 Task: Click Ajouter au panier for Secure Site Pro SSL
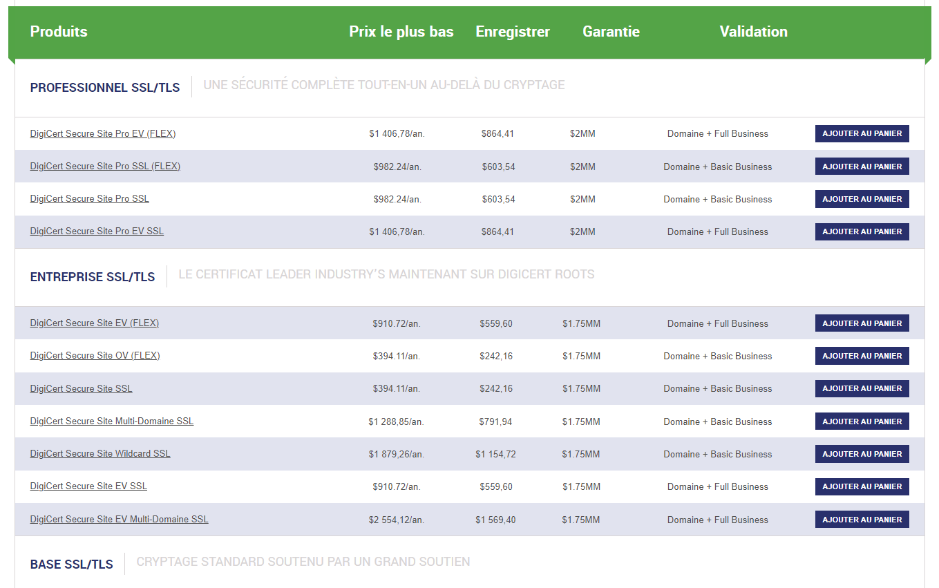(x=862, y=199)
